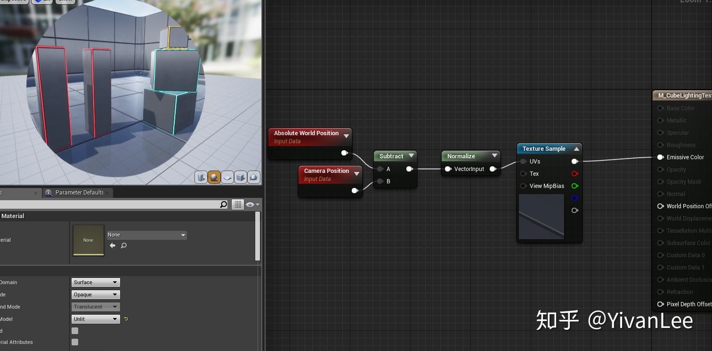Switch to Parameter Defaults tab

pyautogui.click(x=79, y=193)
